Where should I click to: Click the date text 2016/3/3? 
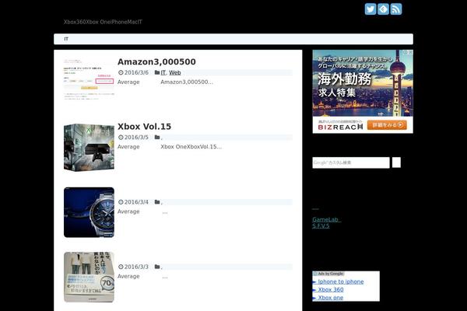(x=136, y=267)
